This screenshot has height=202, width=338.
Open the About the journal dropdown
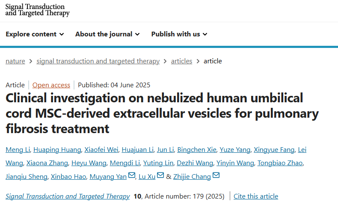click(x=107, y=34)
